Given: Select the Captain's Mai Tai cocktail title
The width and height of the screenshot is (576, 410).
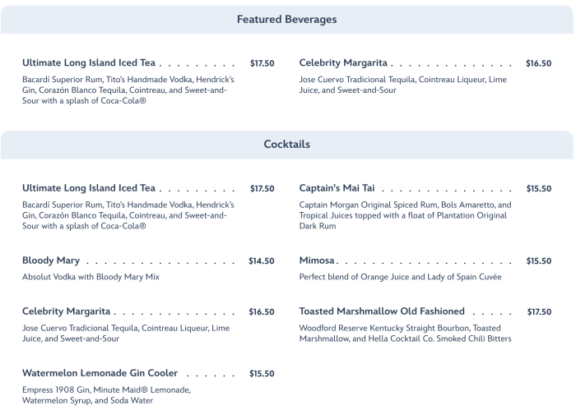Looking at the screenshot, I should [337, 188].
